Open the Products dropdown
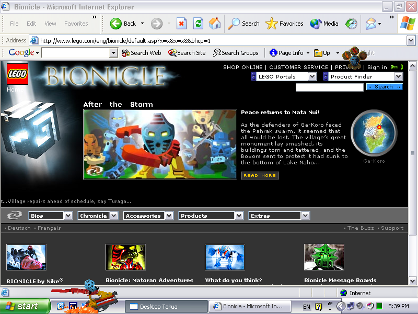Screen dimensions: 418x314 tap(211, 216)
